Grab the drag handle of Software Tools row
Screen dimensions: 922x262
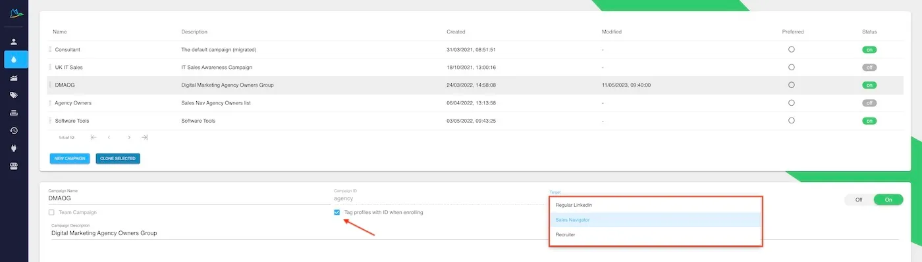click(50, 121)
